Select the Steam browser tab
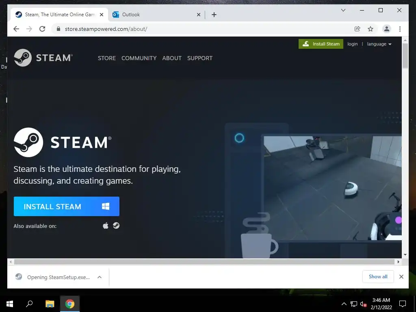 coord(60,15)
